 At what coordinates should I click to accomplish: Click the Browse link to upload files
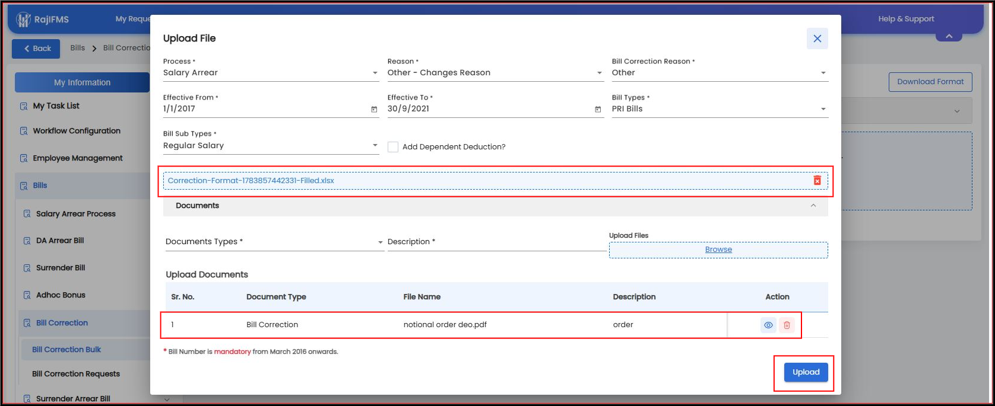[718, 250]
